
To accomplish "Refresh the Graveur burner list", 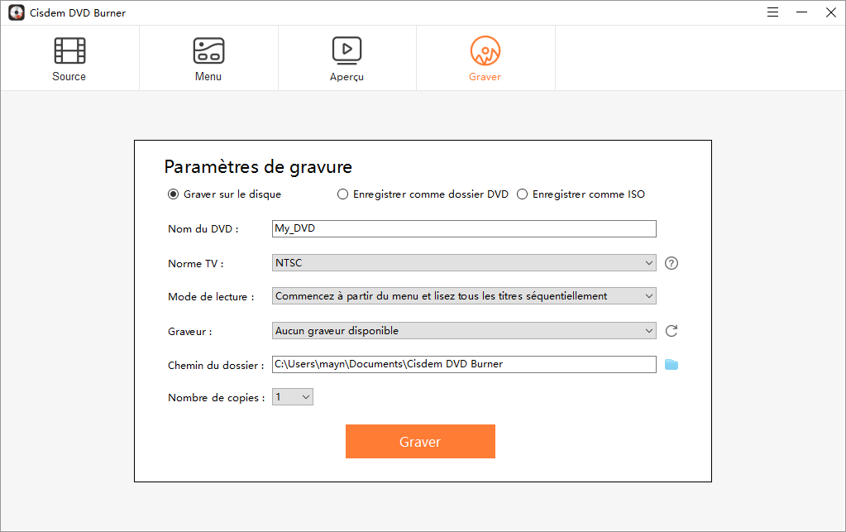I will pos(672,331).
